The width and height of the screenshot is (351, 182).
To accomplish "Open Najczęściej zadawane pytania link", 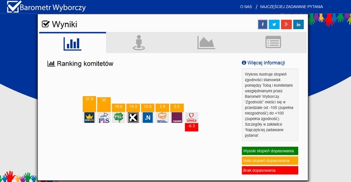I will [291, 6].
